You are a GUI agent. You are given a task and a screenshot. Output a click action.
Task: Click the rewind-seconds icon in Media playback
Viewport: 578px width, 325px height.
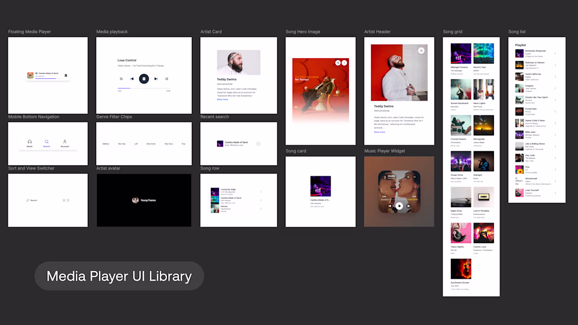click(121, 78)
